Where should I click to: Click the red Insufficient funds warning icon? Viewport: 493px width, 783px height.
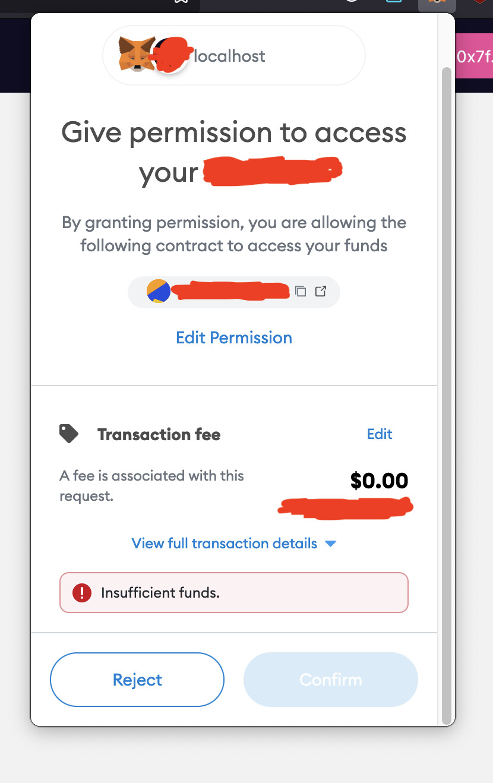[81, 592]
